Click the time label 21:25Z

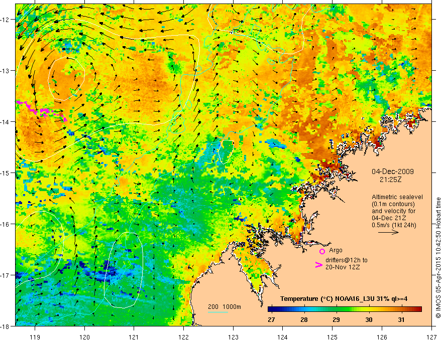[x=390, y=180]
